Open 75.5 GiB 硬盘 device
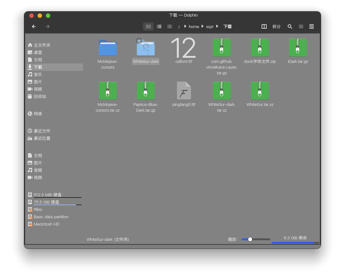Screen dimensions: 345x276 (x=55, y=202)
